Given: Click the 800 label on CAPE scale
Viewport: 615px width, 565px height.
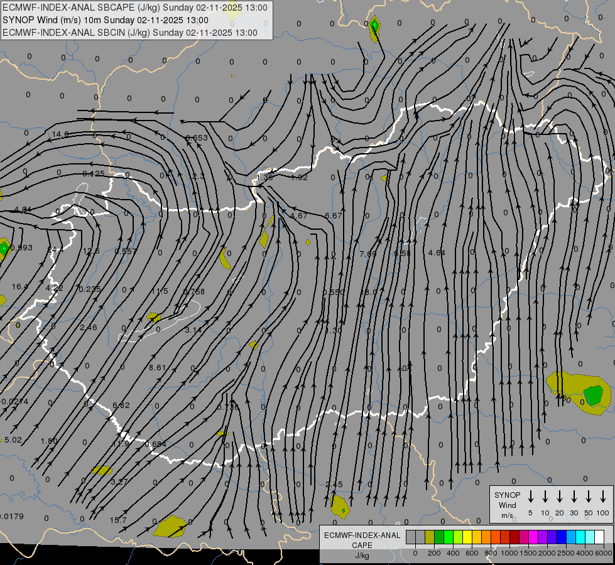Looking at the screenshot, I should click(491, 553).
